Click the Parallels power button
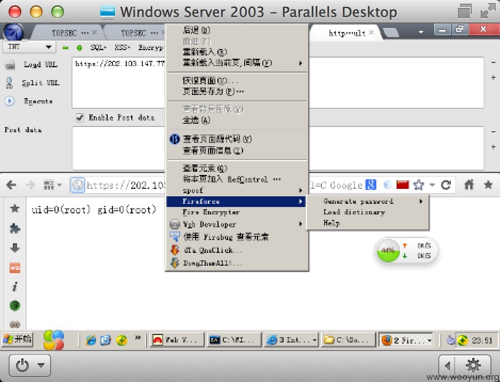The image size is (500, 382). (x=22, y=365)
